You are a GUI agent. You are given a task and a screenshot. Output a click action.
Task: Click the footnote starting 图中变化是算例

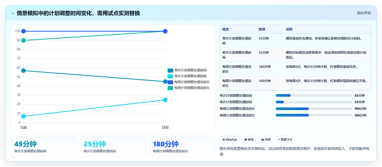pyautogui.click(x=295, y=151)
